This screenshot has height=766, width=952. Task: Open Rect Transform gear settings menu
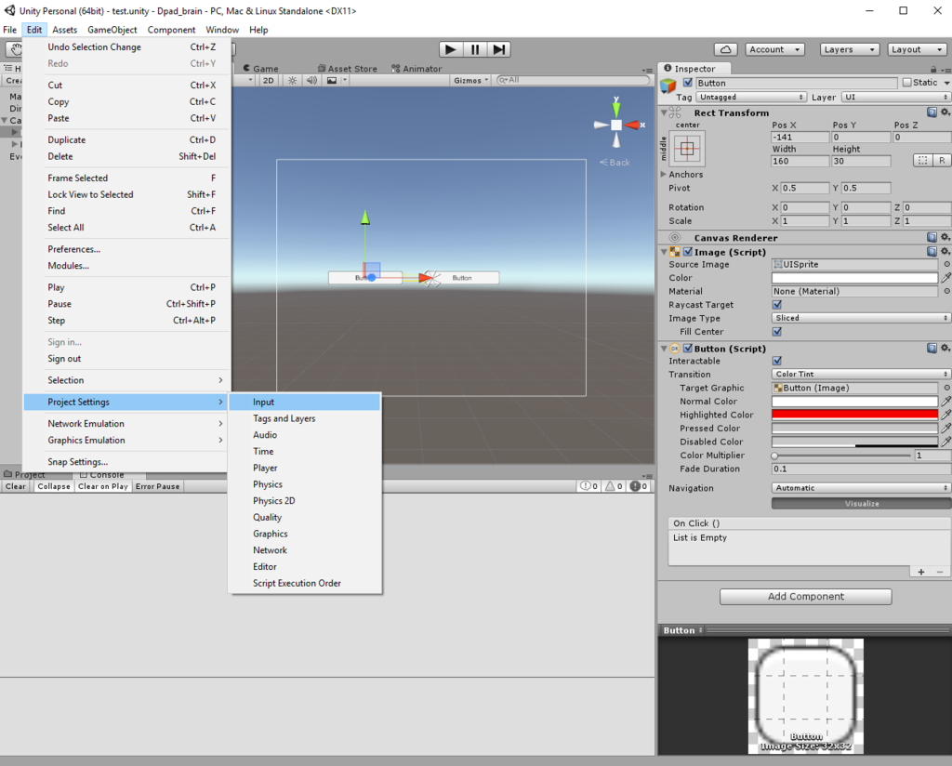pos(945,112)
